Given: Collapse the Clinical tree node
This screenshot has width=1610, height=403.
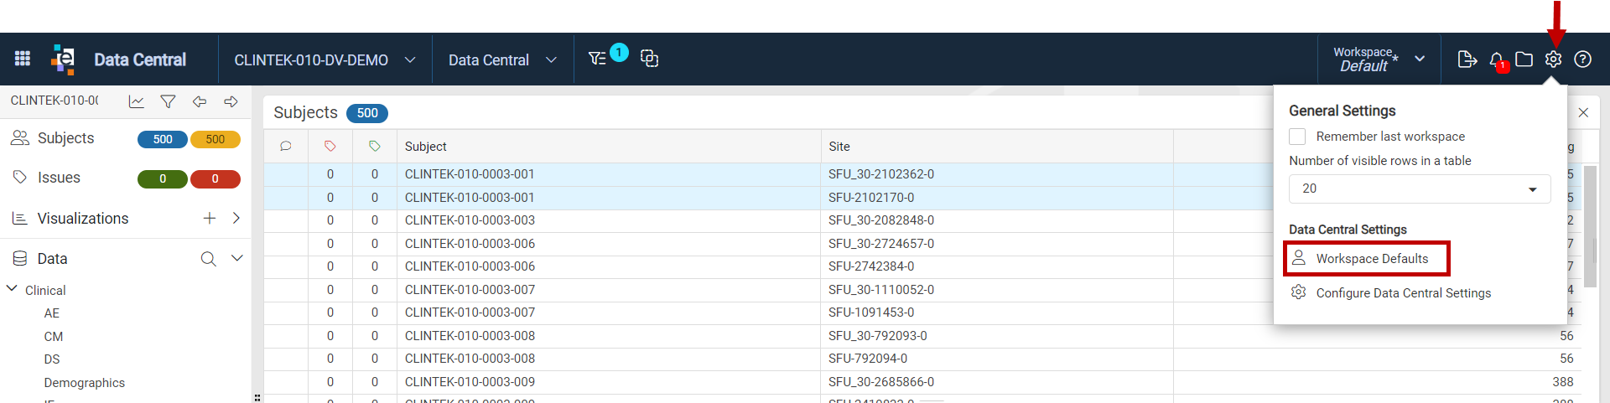Looking at the screenshot, I should [x=12, y=289].
